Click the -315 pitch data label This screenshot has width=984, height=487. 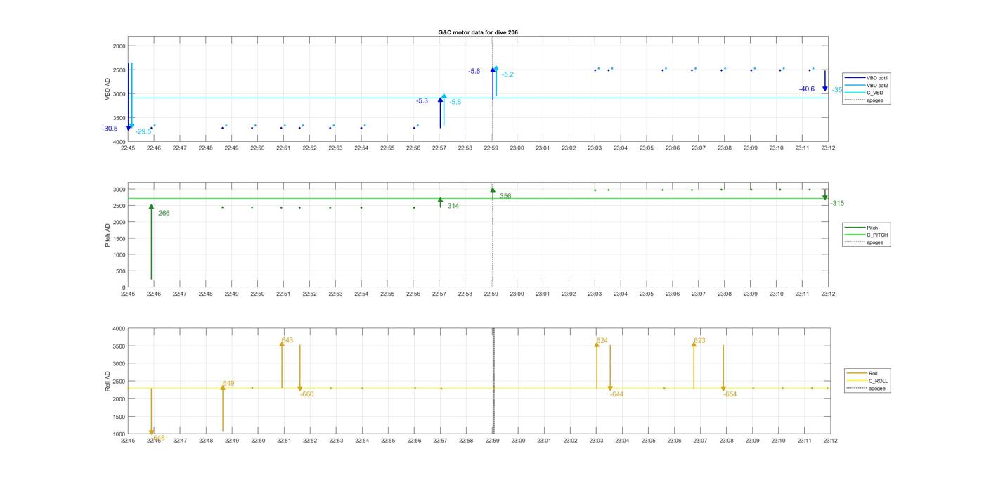[x=837, y=203]
